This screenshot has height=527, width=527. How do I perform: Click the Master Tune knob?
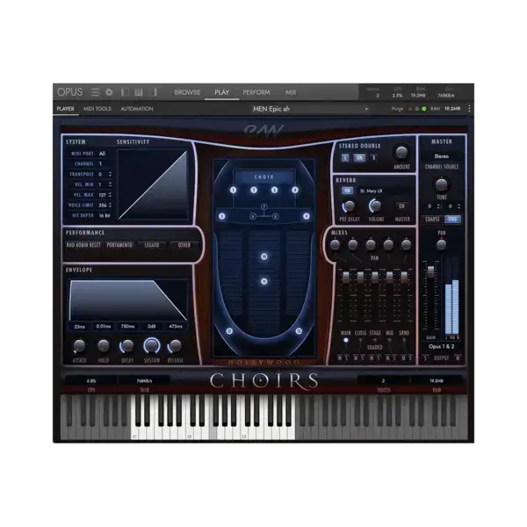click(441, 184)
